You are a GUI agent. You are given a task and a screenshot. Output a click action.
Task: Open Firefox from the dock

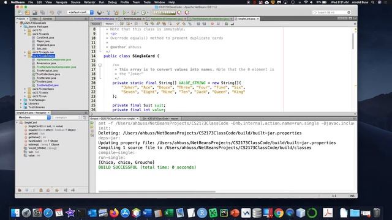pos(114,213)
